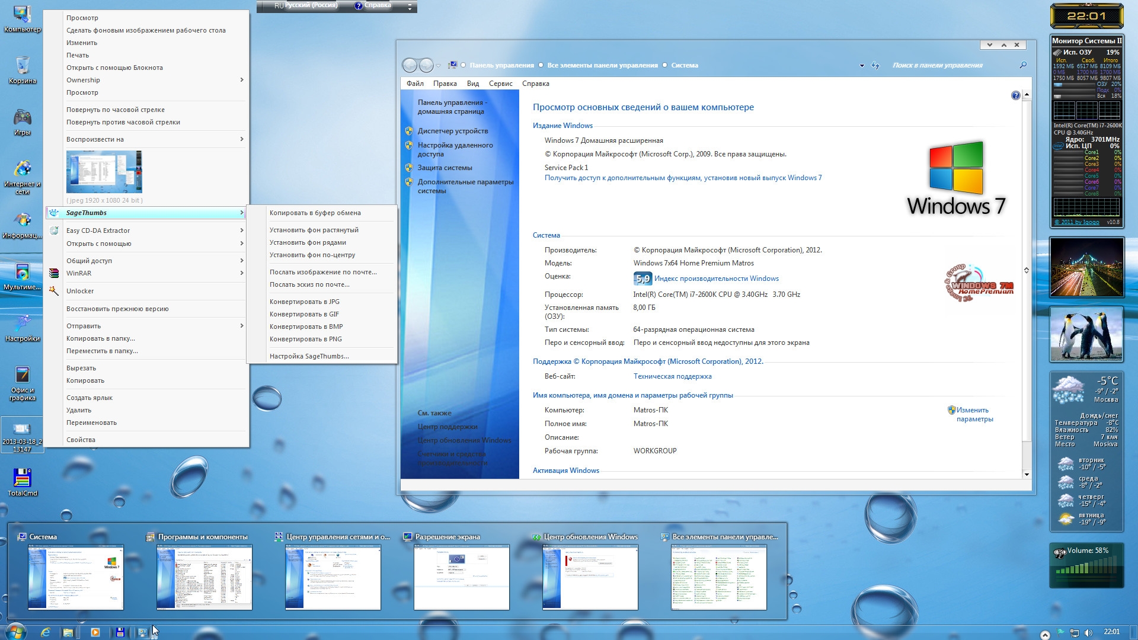1138x640 pixels.
Task: Launch Internet Explorer from the taskbar
Action: pyautogui.click(x=46, y=632)
